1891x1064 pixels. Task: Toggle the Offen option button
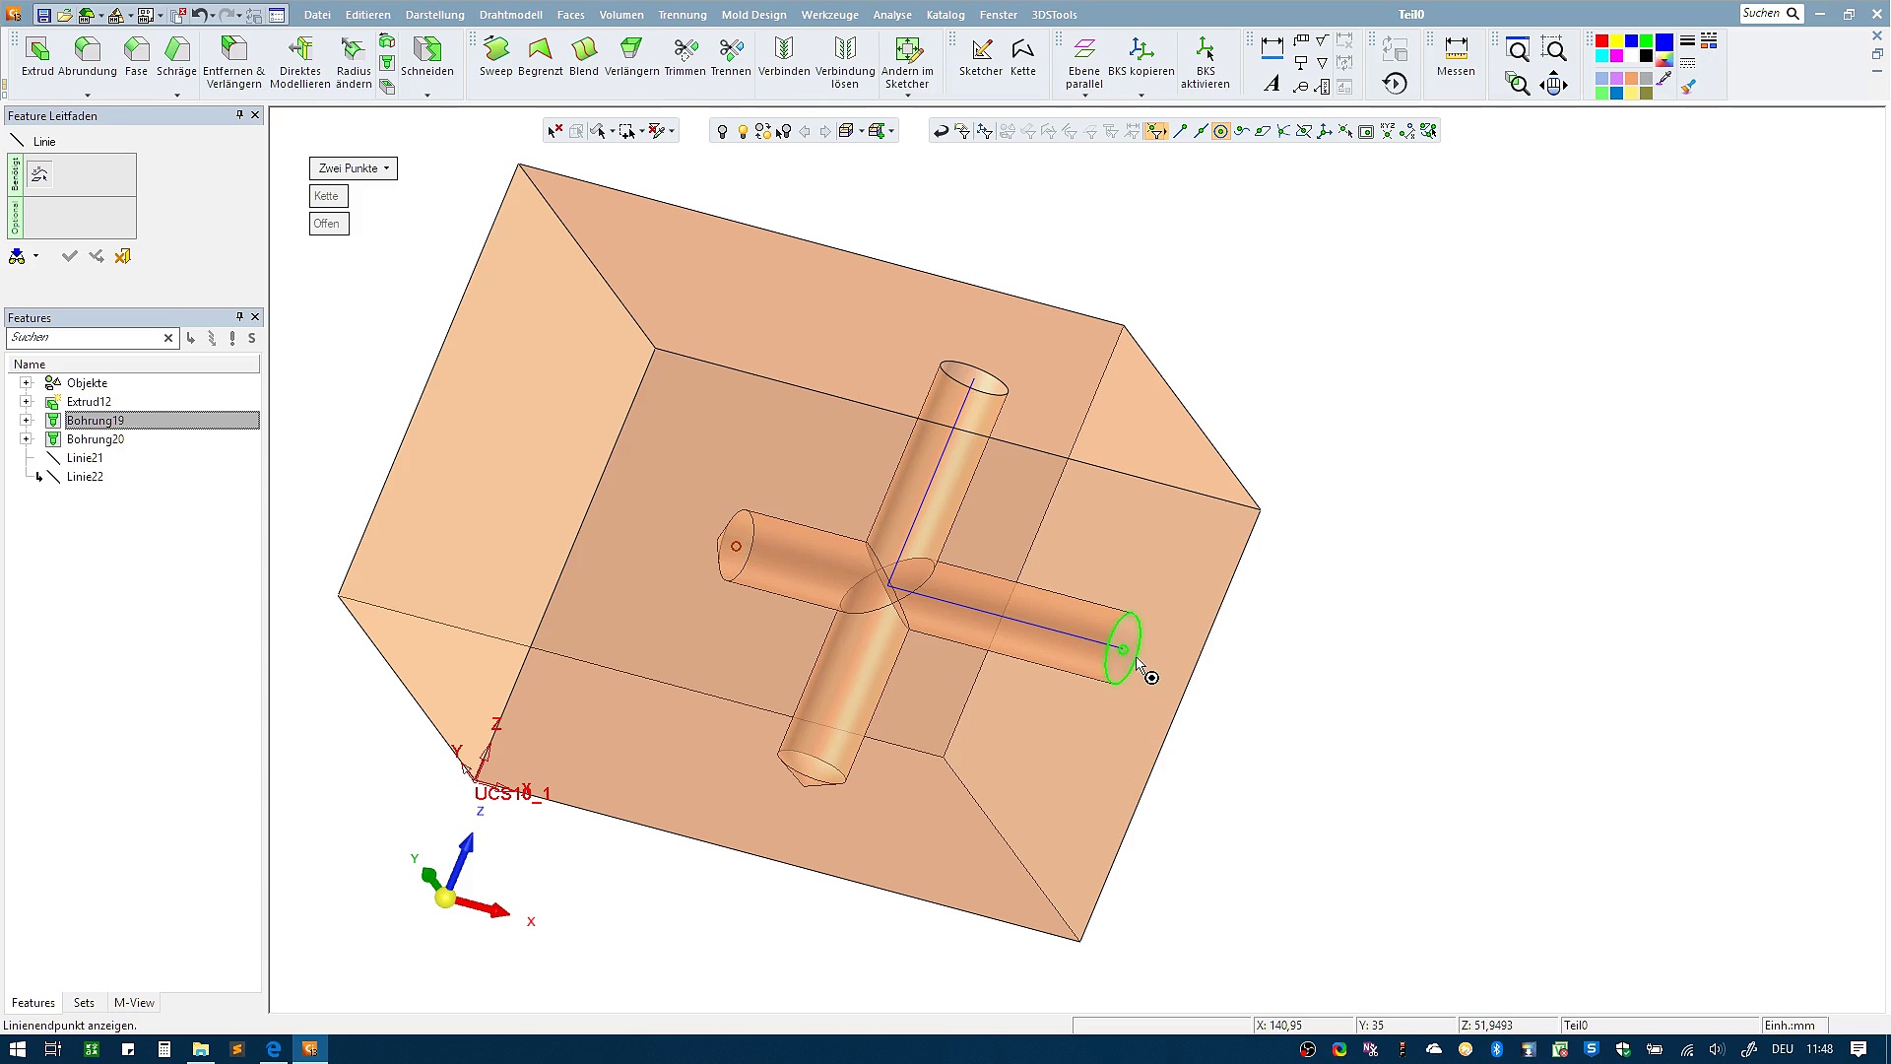coord(327,224)
